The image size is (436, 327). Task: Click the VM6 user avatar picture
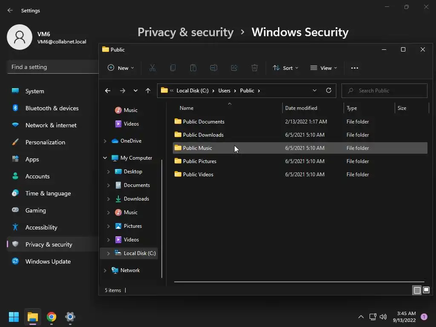pos(20,37)
